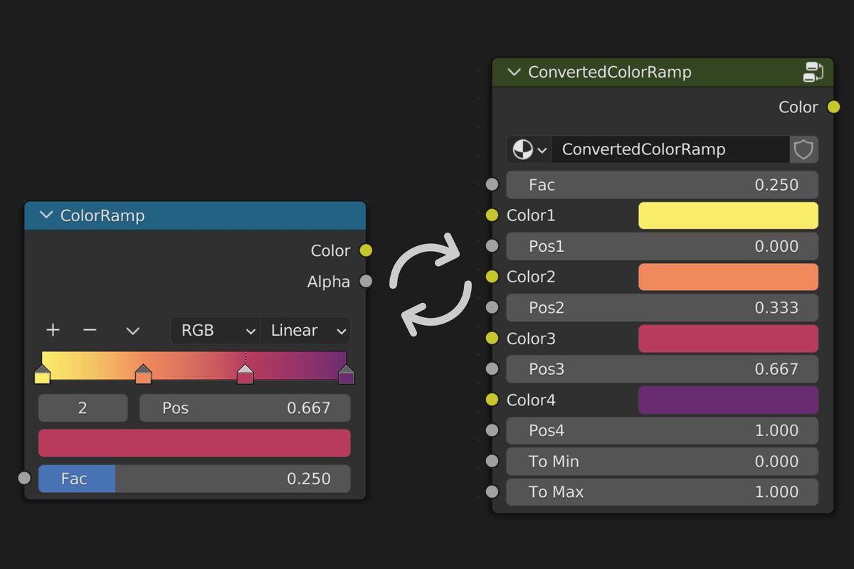This screenshot has height=569, width=854.
Task: Click the To Min input socket
Action: click(x=492, y=461)
